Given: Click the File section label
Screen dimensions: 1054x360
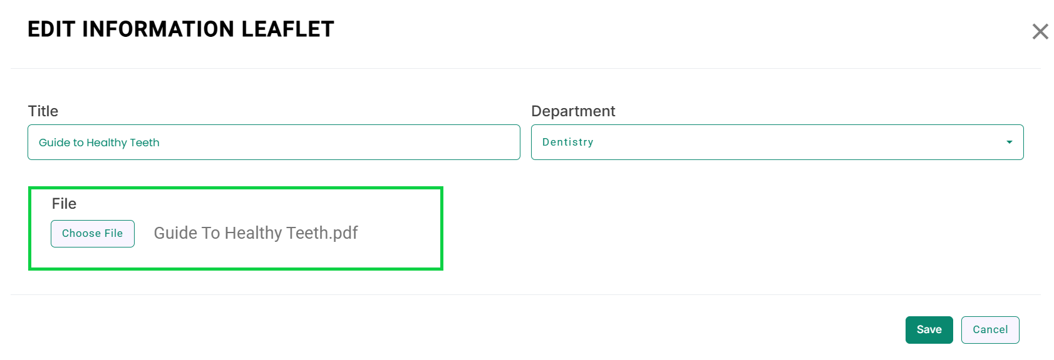Looking at the screenshot, I should 64,204.
